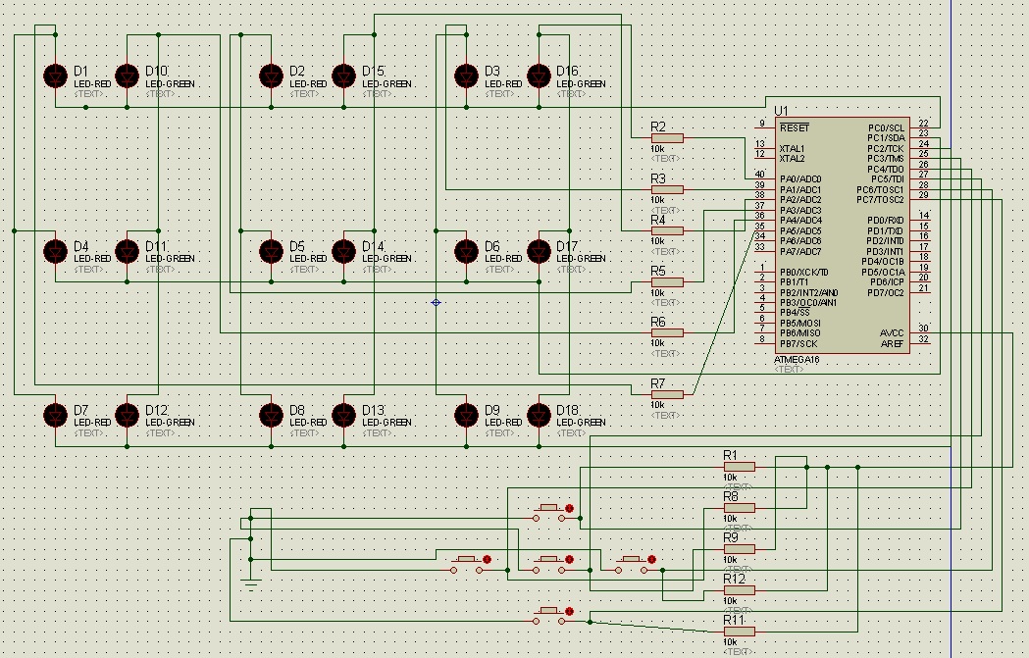Pick the D15 green LED symbol
Viewport: 1029px width, 658px height.
tap(344, 76)
